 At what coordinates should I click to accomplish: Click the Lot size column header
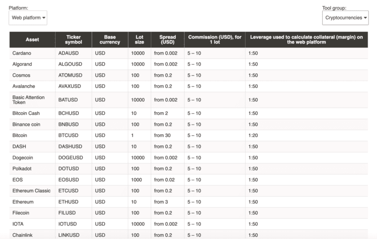tap(139, 40)
